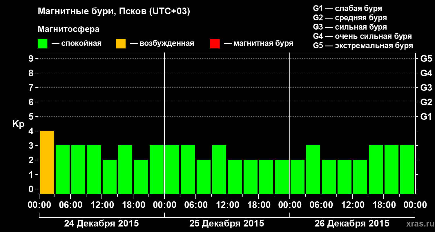Click the '26 Декабря 2015' date label
The height and width of the screenshot is (232, 435).
[x=352, y=224]
